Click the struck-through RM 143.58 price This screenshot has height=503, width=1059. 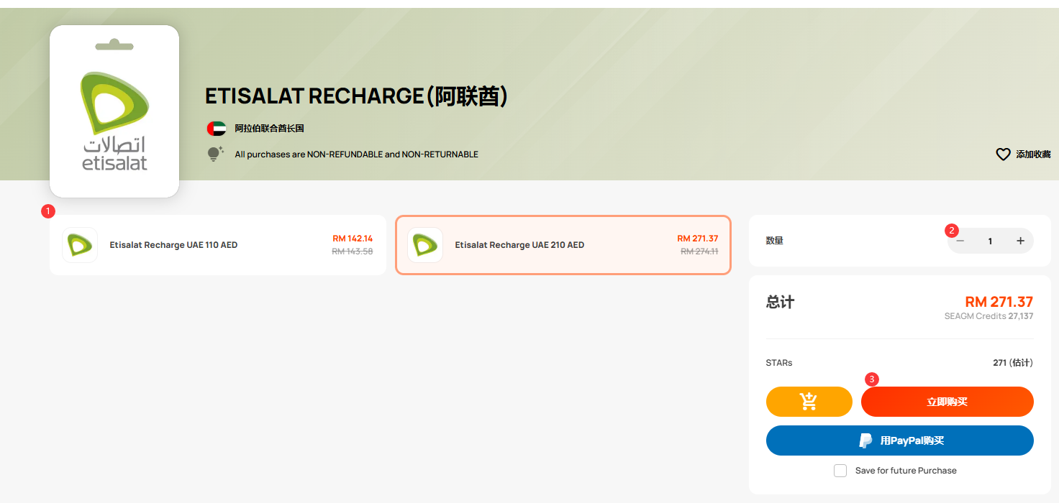pos(353,251)
